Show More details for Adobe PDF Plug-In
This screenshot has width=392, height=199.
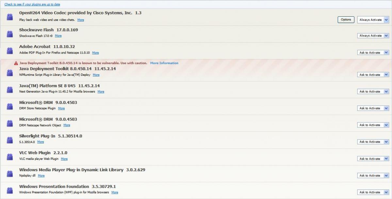click(95, 53)
